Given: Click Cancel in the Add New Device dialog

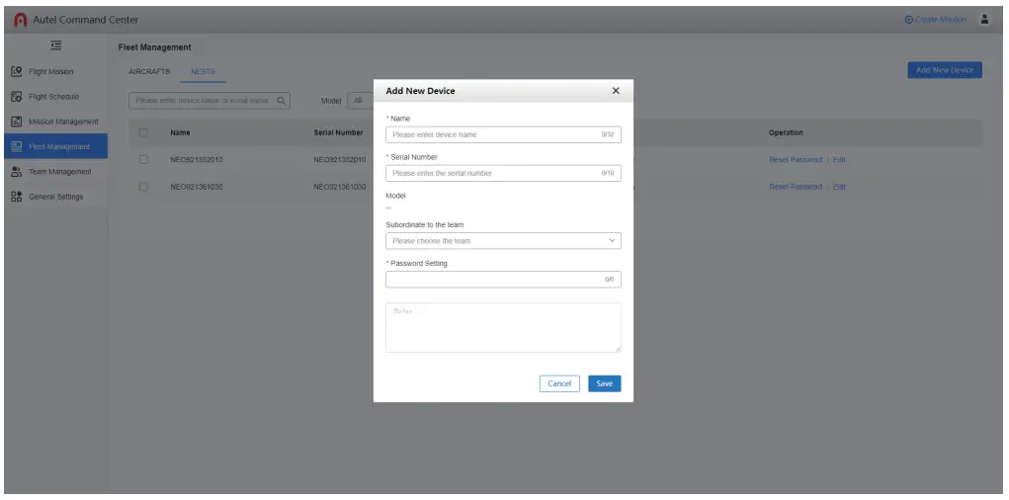Looking at the screenshot, I should coord(559,383).
